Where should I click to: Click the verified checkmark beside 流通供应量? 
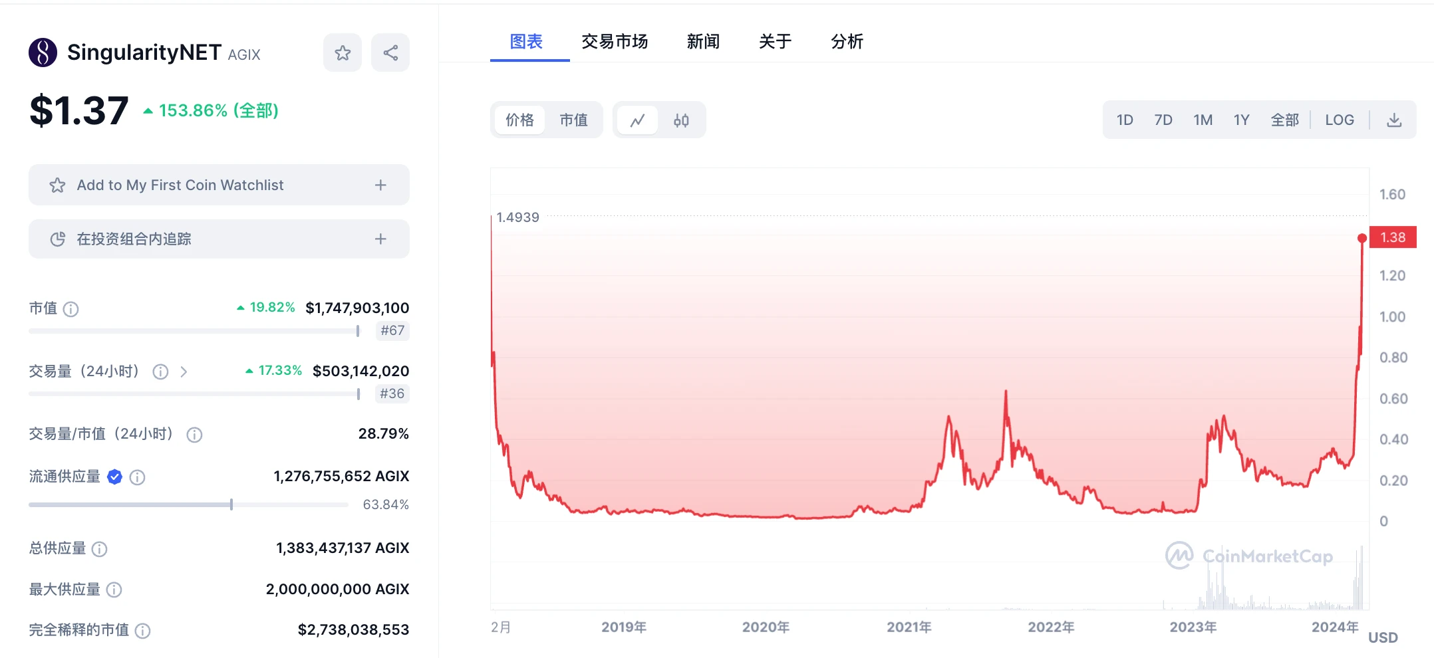[114, 477]
